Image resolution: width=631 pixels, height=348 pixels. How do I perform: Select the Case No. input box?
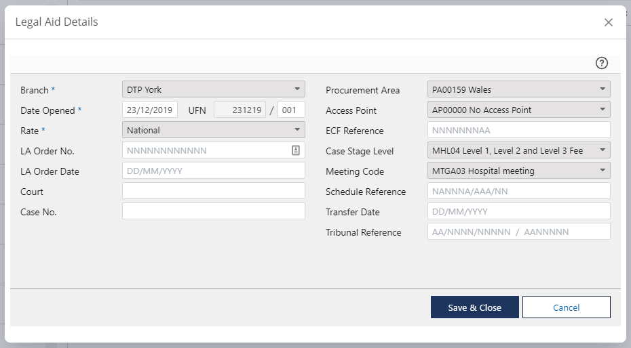(213, 211)
